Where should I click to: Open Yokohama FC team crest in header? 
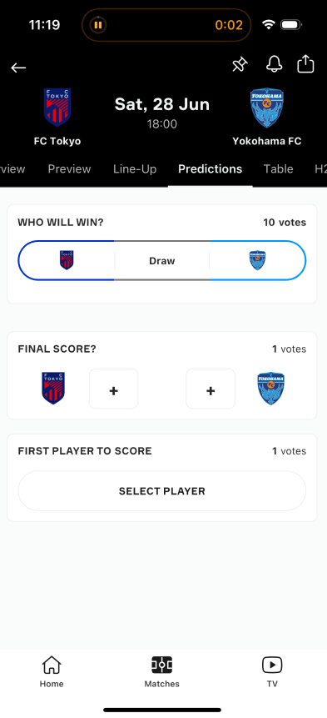tap(267, 108)
